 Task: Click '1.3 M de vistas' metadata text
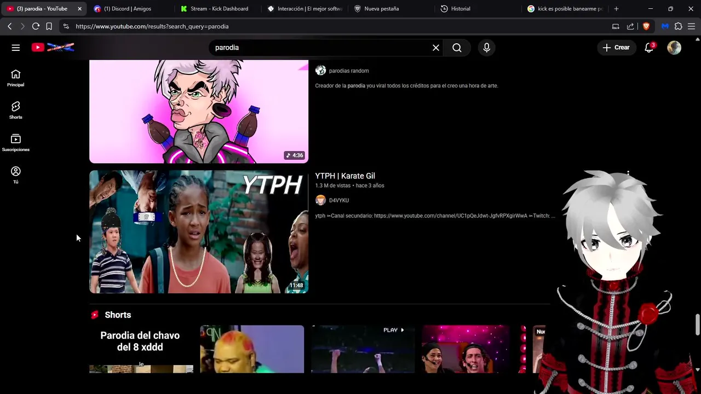334,186
